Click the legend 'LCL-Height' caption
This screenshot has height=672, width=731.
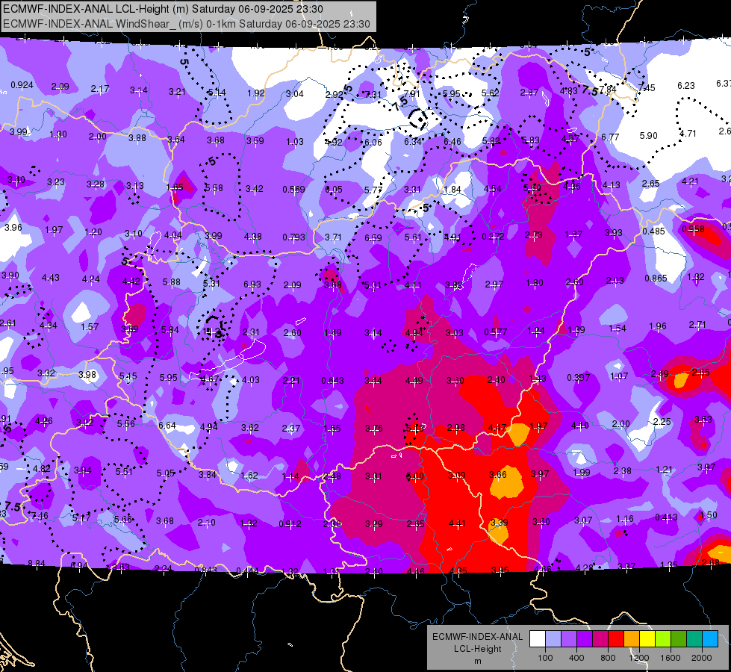(x=478, y=649)
